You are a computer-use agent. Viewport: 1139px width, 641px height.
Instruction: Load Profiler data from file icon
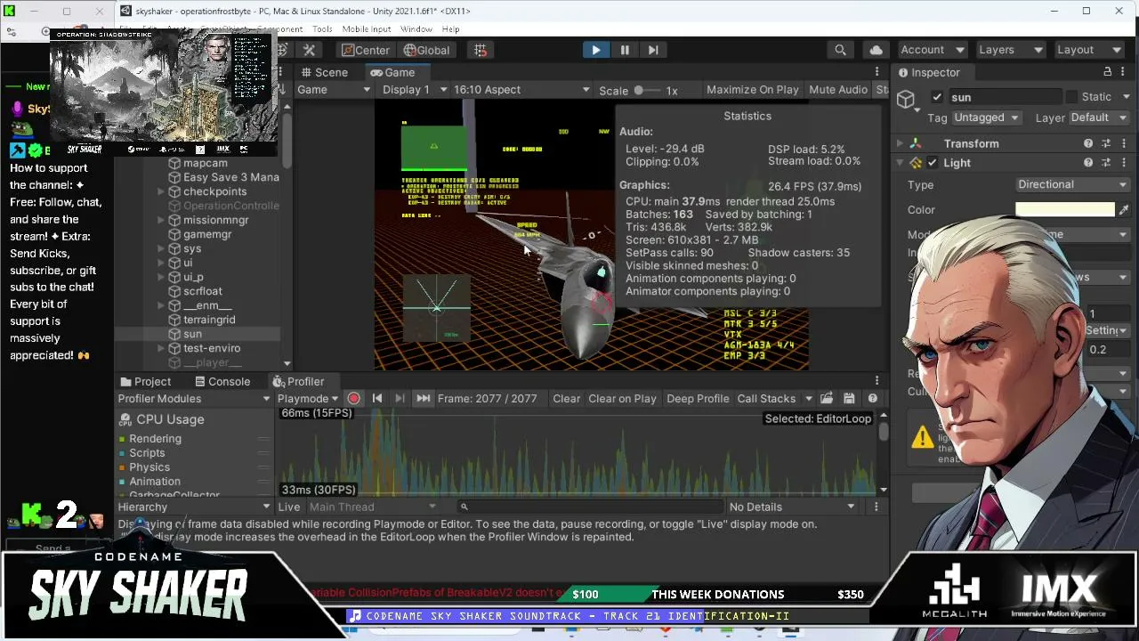click(827, 399)
